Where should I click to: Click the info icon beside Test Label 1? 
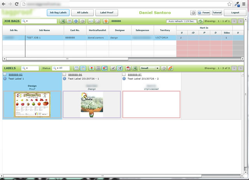tap(5, 78)
